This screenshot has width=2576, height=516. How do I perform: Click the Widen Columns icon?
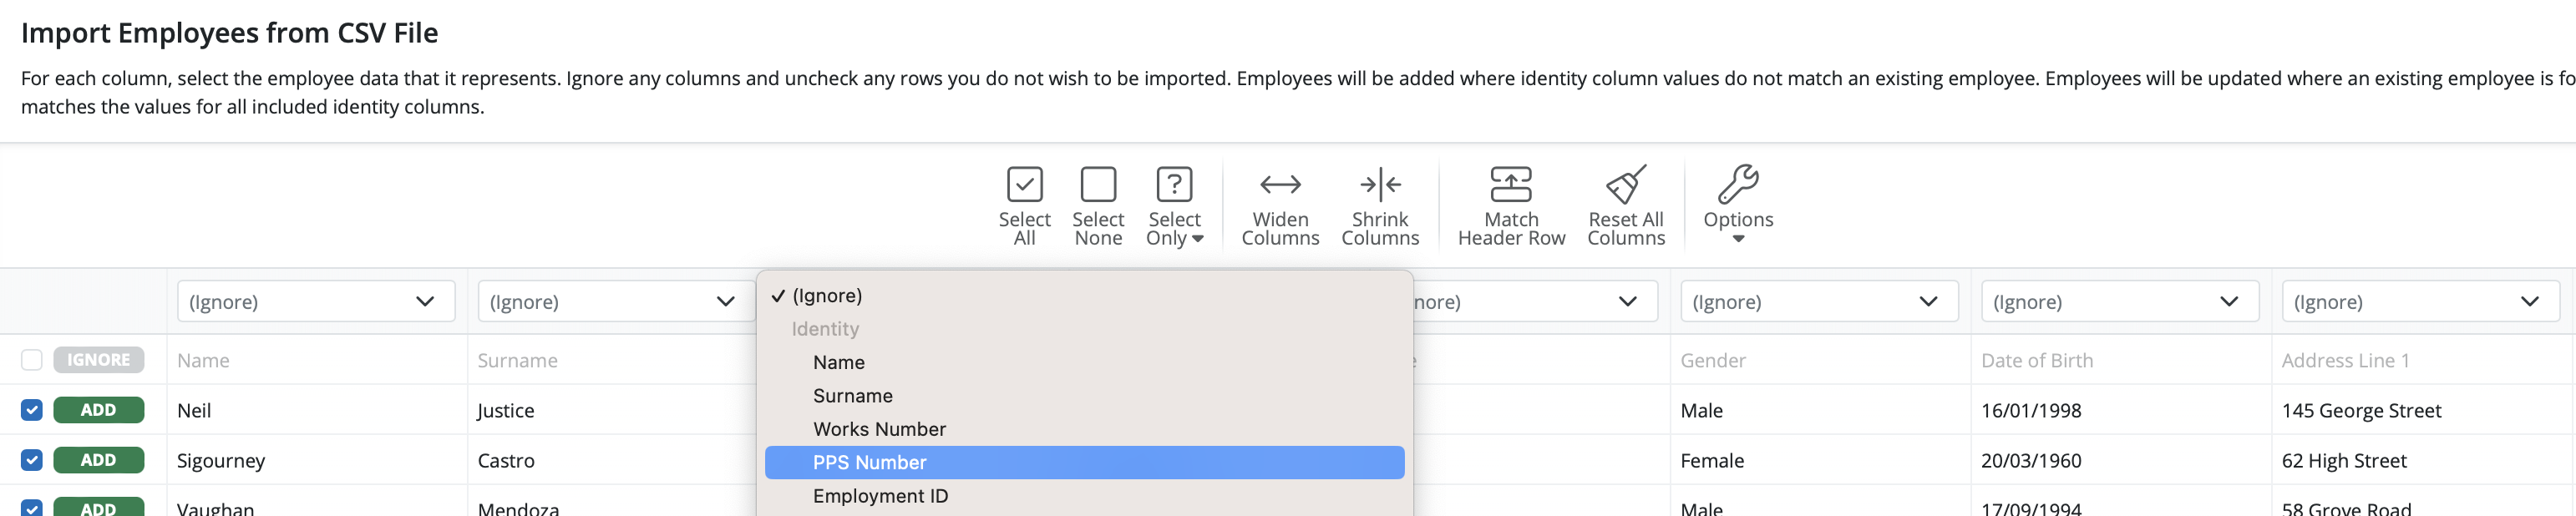[1279, 185]
